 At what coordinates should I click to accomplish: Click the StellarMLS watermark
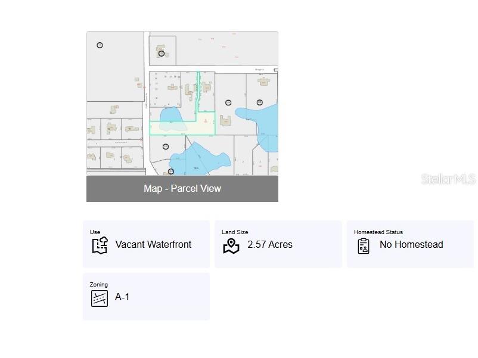point(448,179)
